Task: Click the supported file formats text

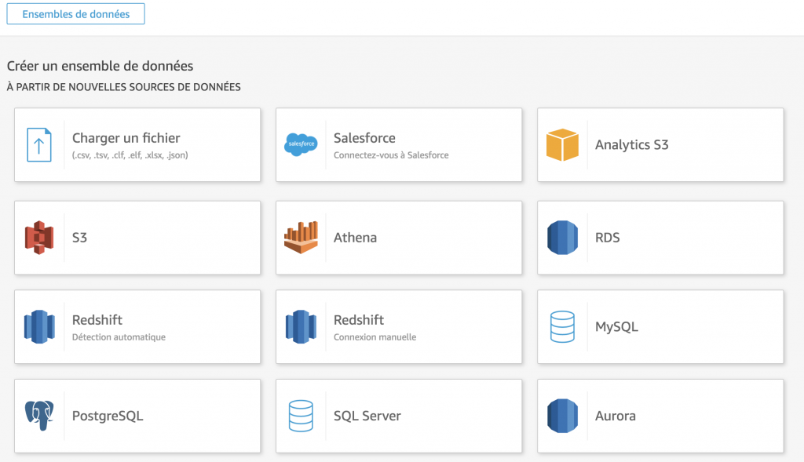Action: [130, 155]
